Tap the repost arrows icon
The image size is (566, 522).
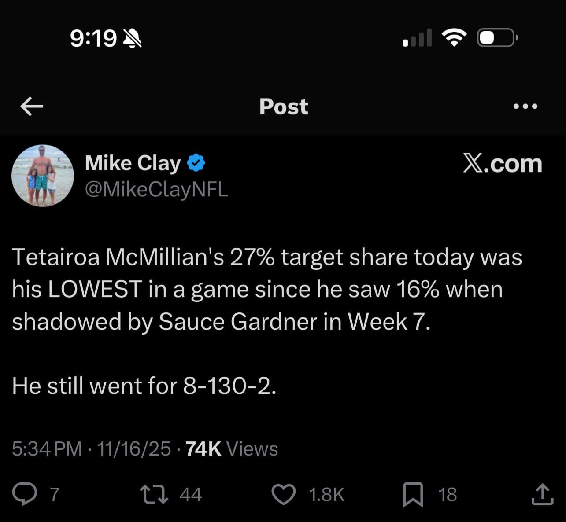point(153,494)
